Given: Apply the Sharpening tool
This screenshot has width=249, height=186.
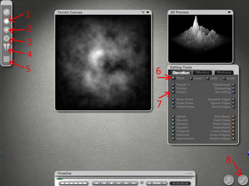Looking at the screenshot, I should [234, 88].
